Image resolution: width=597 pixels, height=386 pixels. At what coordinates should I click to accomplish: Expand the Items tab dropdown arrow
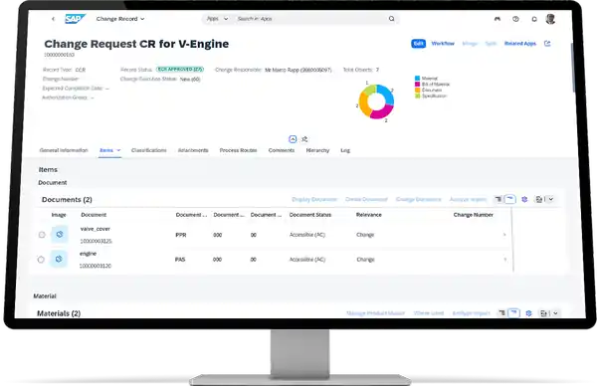118,150
